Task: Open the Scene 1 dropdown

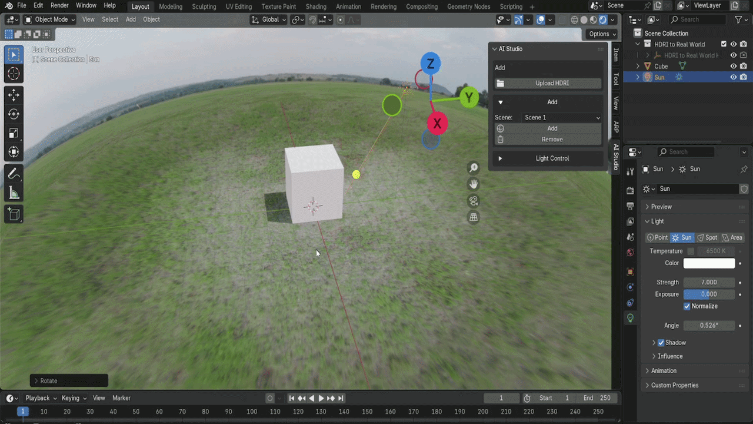Action: click(562, 117)
